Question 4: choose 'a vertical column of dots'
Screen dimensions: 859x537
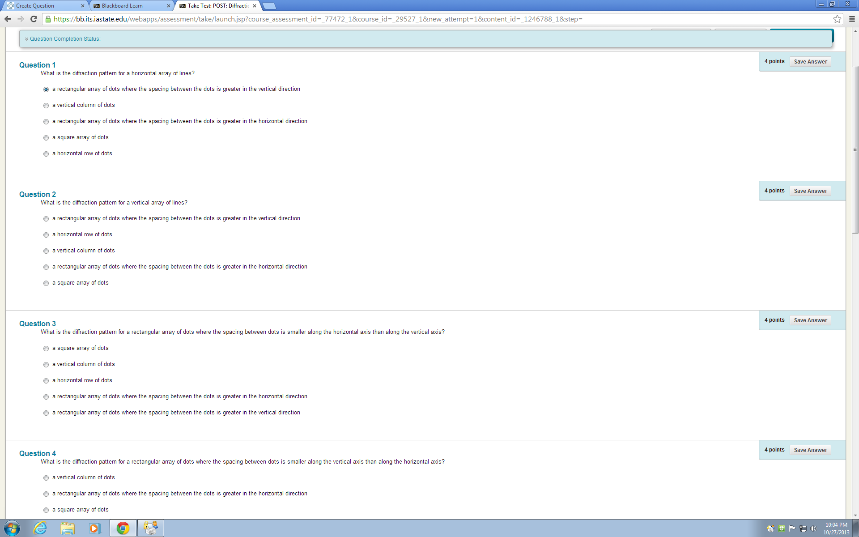(46, 478)
